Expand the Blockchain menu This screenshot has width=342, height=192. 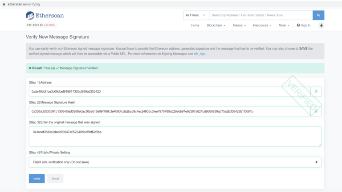pos(216,25)
